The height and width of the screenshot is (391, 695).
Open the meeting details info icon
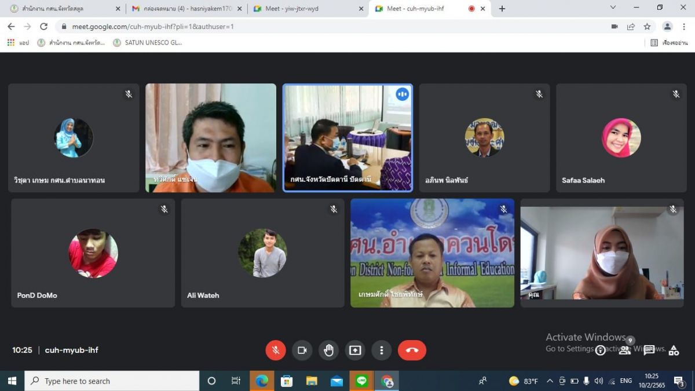601,350
